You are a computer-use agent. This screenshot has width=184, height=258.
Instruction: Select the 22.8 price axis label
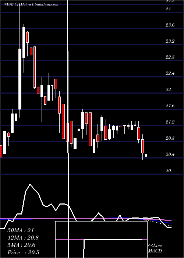170,57
